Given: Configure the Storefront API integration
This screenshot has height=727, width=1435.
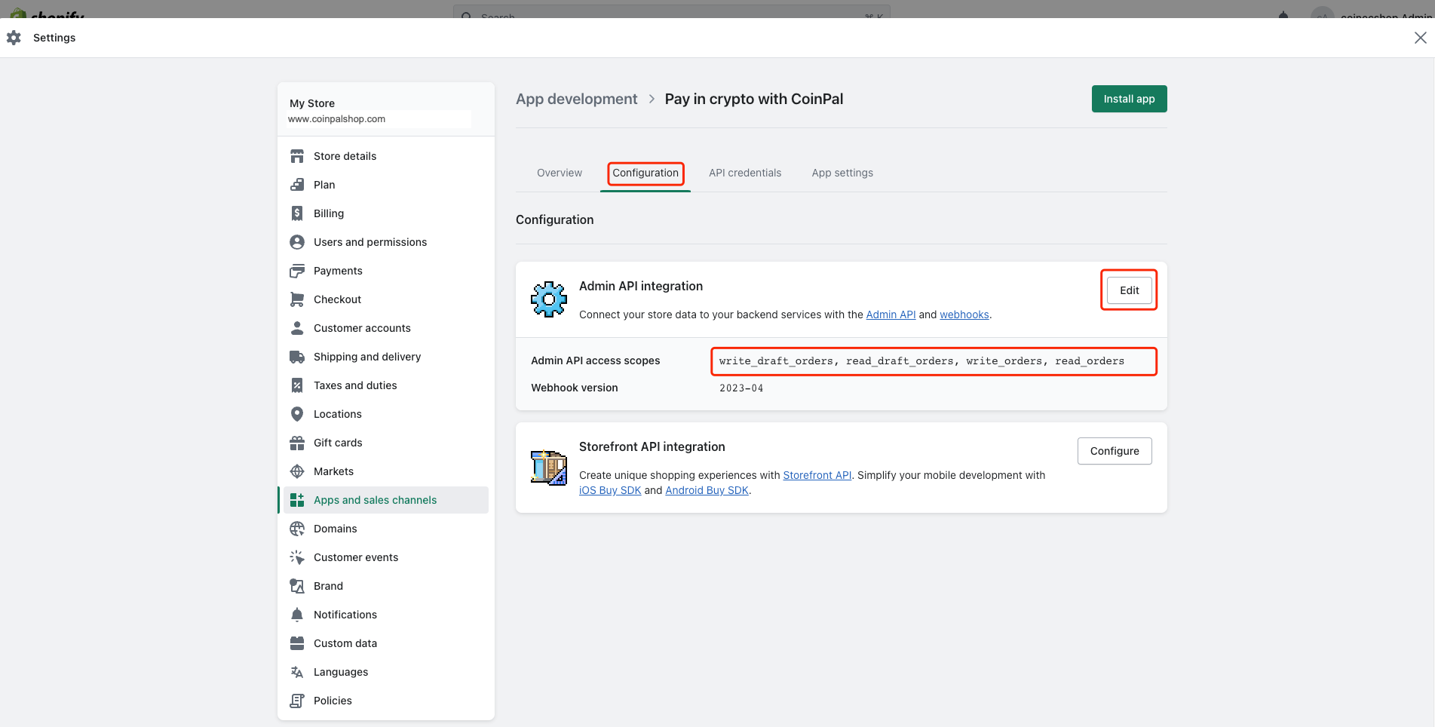Looking at the screenshot, I should pyautogui.click(x=1115, y=451).
